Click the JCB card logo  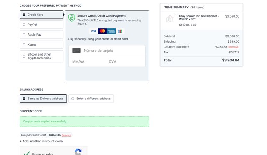[120, 31]
